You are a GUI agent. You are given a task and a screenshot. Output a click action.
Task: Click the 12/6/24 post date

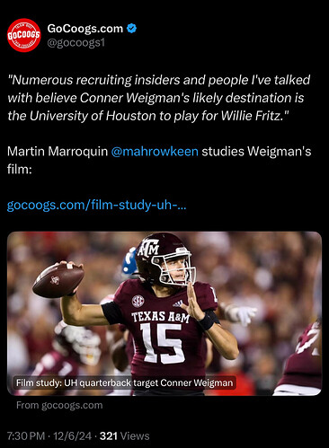(x=72, y=436)
